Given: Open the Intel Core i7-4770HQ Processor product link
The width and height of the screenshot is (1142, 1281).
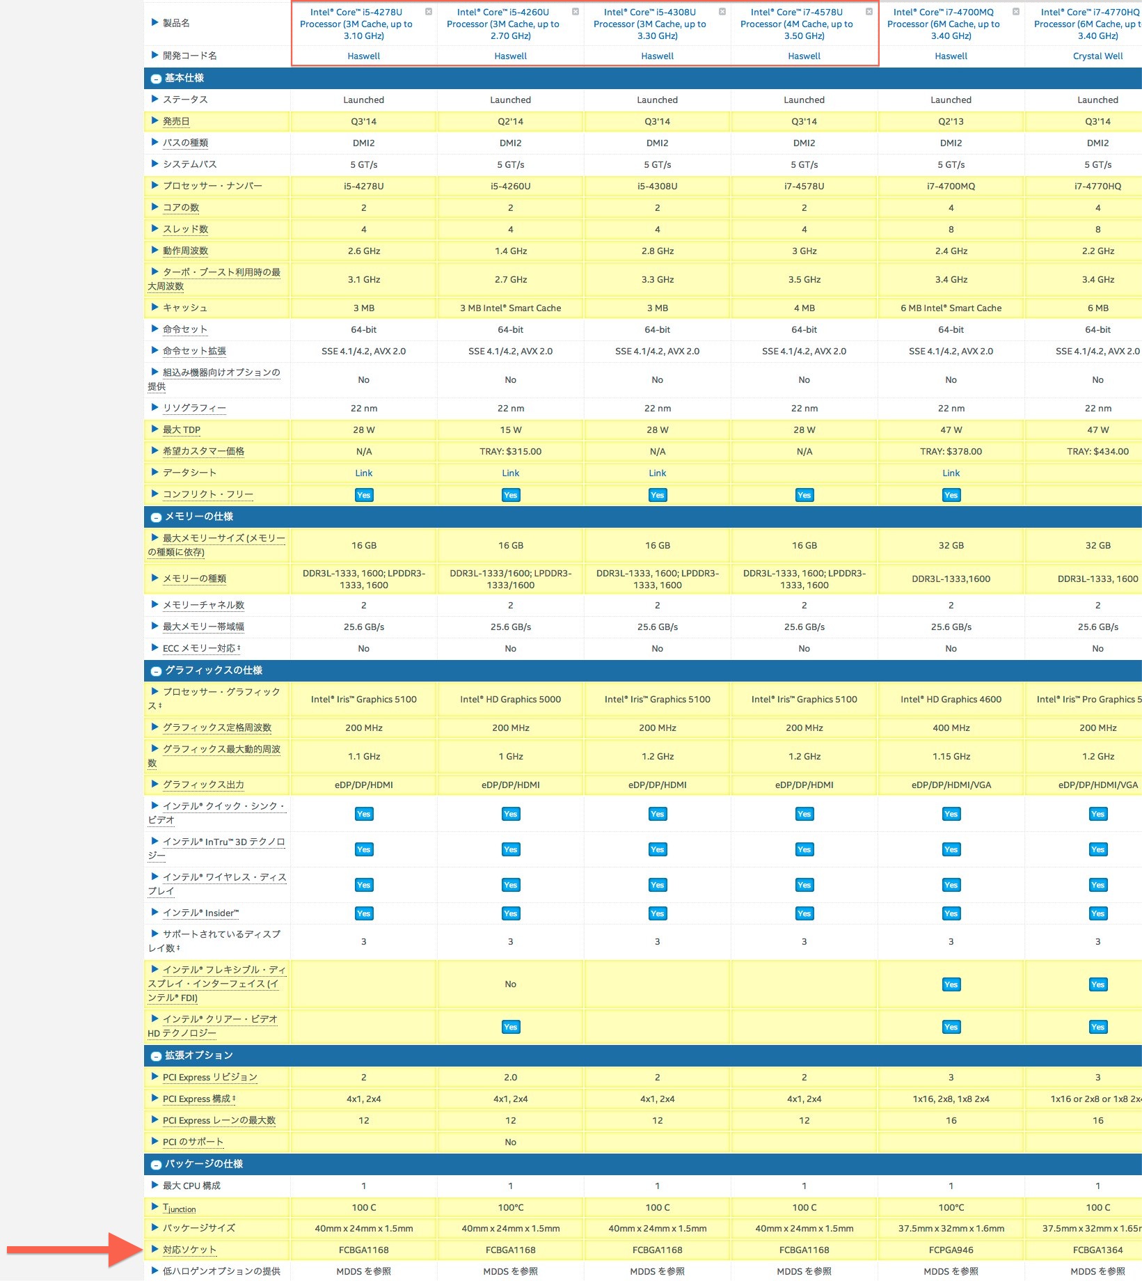Looking at the screenshot, I should pos(1088,24).
